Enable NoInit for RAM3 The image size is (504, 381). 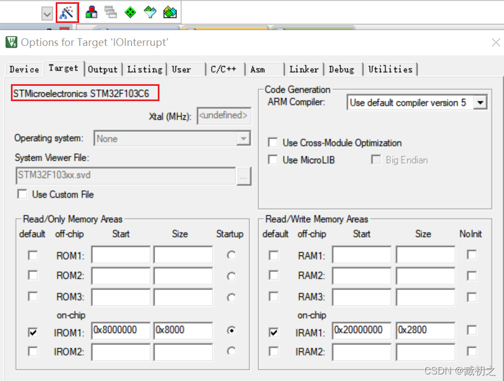coord(472,297)
